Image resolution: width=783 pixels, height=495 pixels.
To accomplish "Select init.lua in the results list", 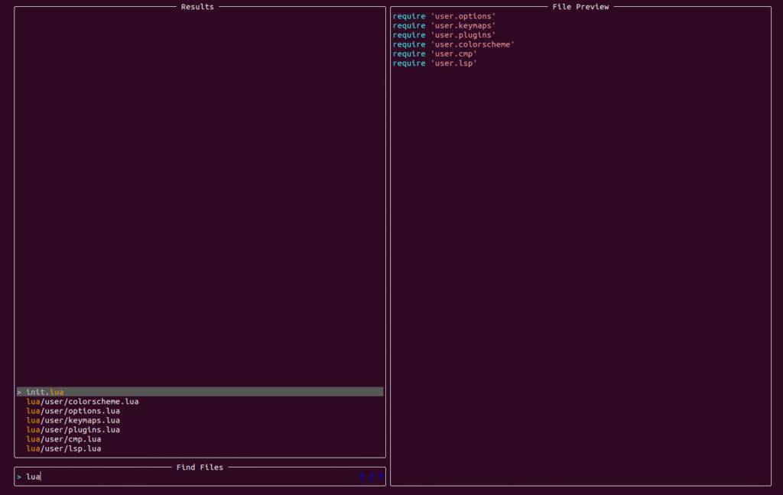I will pos(45,392).
